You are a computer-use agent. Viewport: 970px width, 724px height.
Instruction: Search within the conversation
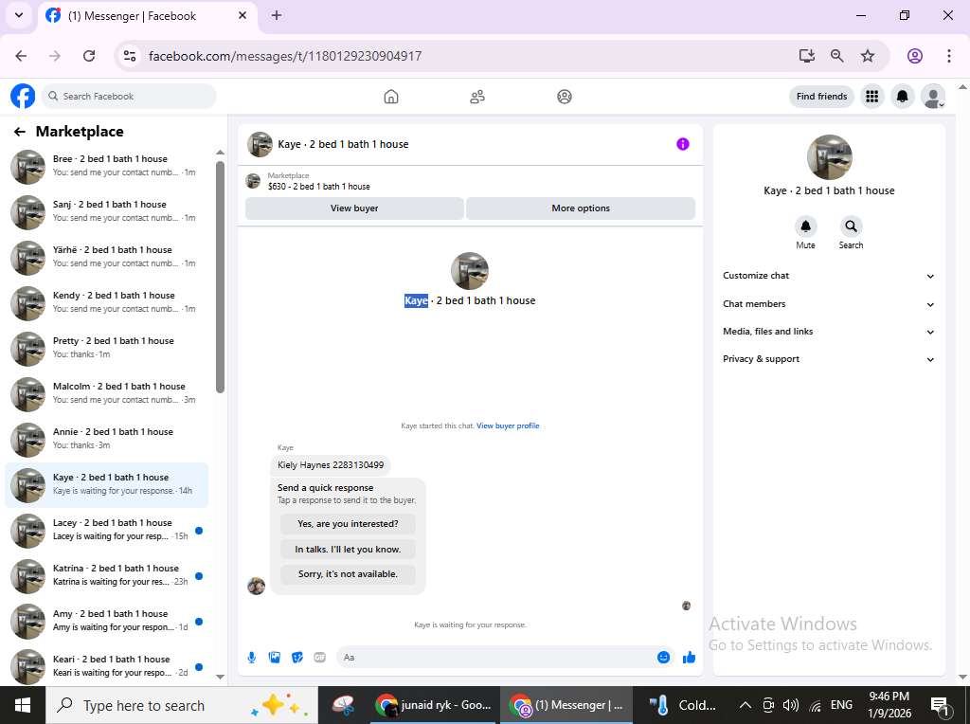(852, 226)
